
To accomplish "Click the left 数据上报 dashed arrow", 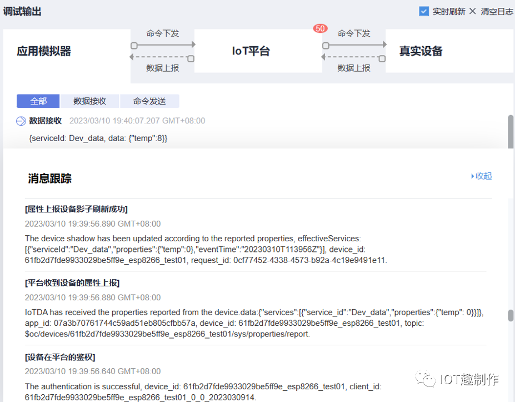I will click(x=162, y=57).
